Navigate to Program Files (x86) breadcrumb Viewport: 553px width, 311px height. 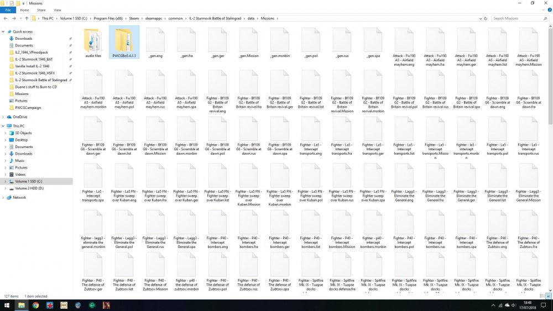[108, 18]
